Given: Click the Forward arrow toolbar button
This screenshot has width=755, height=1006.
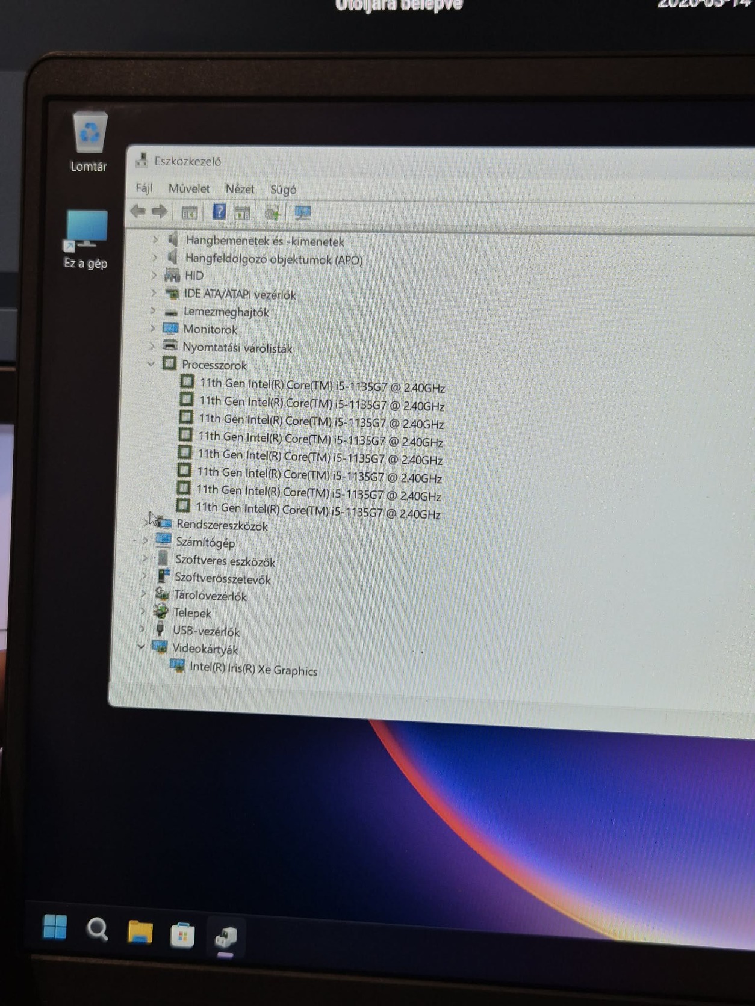Looking at the screenshot, I should (x=160, y=212).
